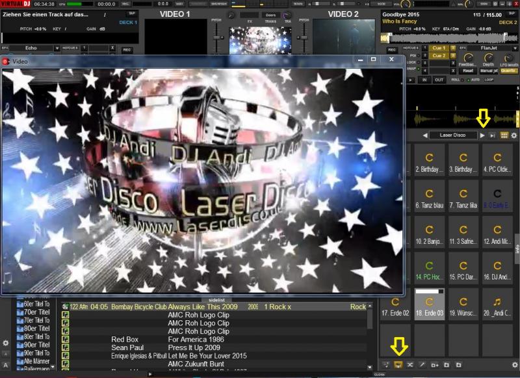
Task: Trigger sample pad 14. PC Hoc
Action: (x=429, y=269)
